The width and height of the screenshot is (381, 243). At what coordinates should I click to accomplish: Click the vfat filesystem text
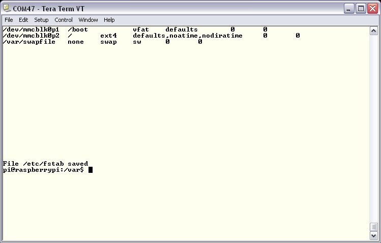pyautogui.click(x=141, y=29)
